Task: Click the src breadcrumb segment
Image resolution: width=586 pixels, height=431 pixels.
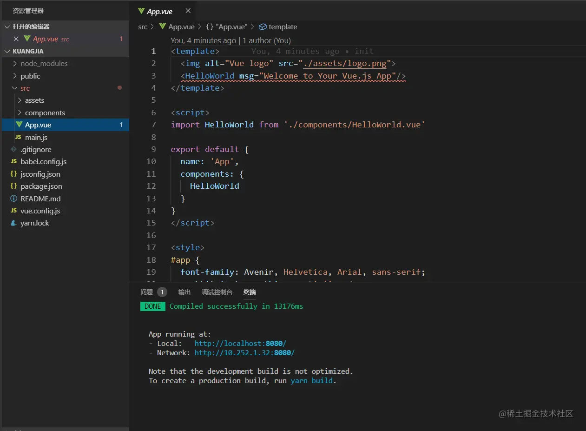Action: coord(143,27)
